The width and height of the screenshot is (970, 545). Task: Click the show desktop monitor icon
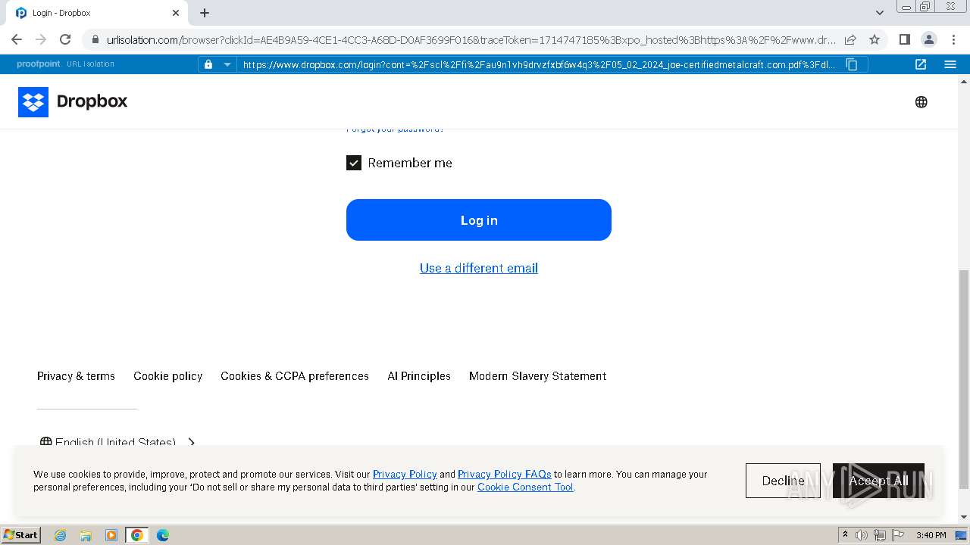[961, 535]
